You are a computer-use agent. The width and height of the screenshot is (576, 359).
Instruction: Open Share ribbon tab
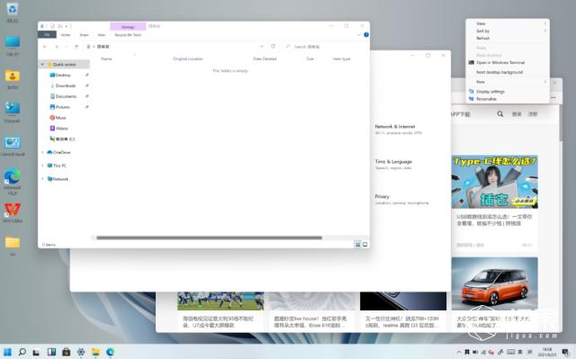[84, 35]
